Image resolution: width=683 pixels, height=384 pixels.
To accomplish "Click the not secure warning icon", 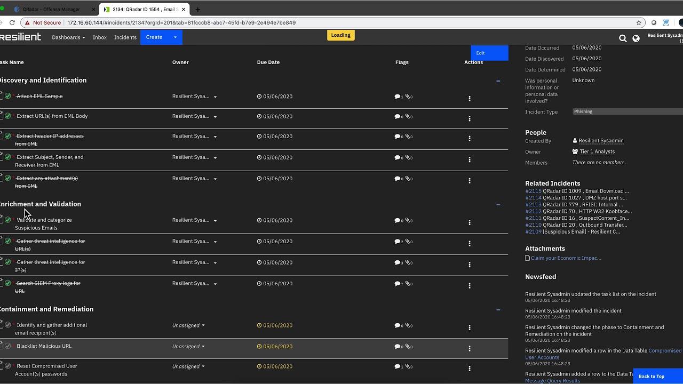I will point(27,23).
